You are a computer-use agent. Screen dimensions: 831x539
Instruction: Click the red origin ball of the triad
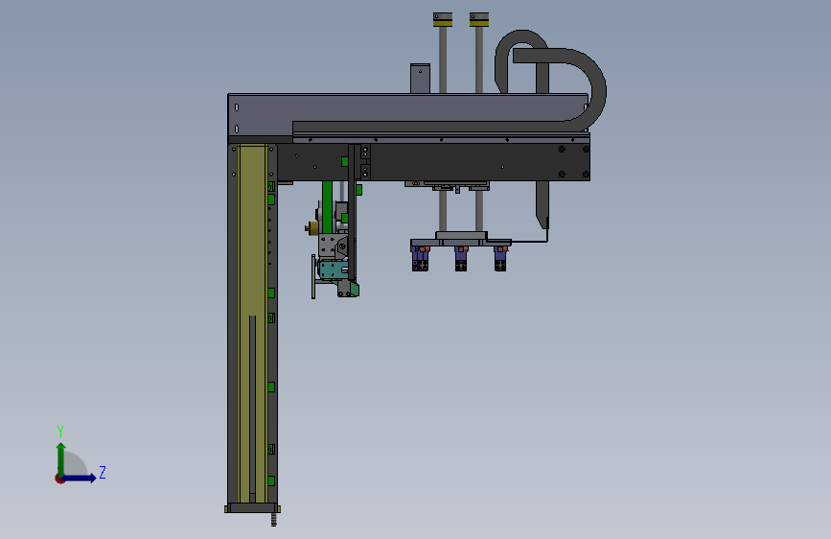(x=59, y=479)
